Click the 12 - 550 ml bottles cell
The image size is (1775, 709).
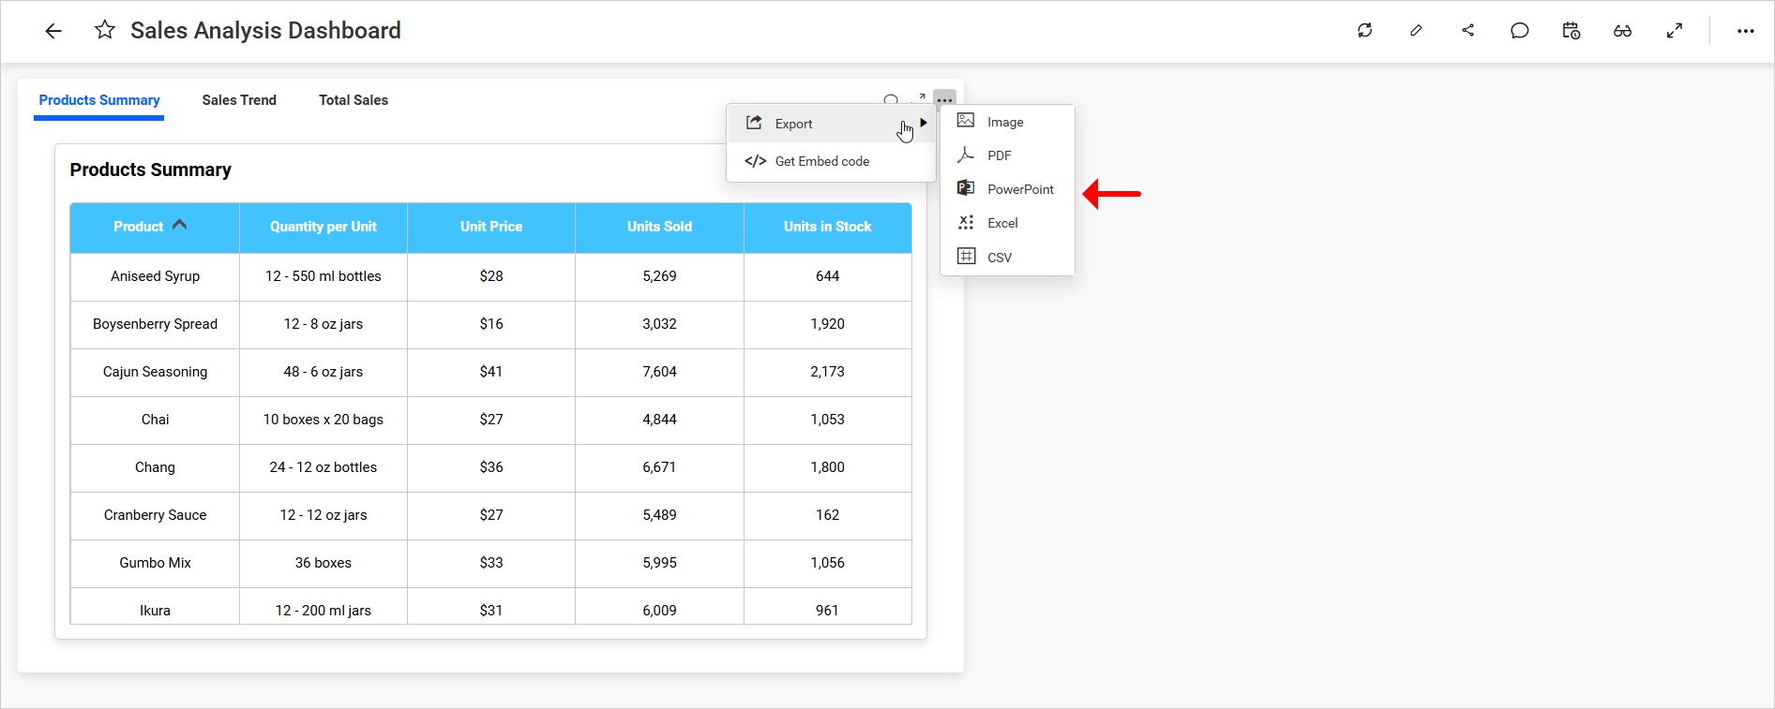click(323, 276)
